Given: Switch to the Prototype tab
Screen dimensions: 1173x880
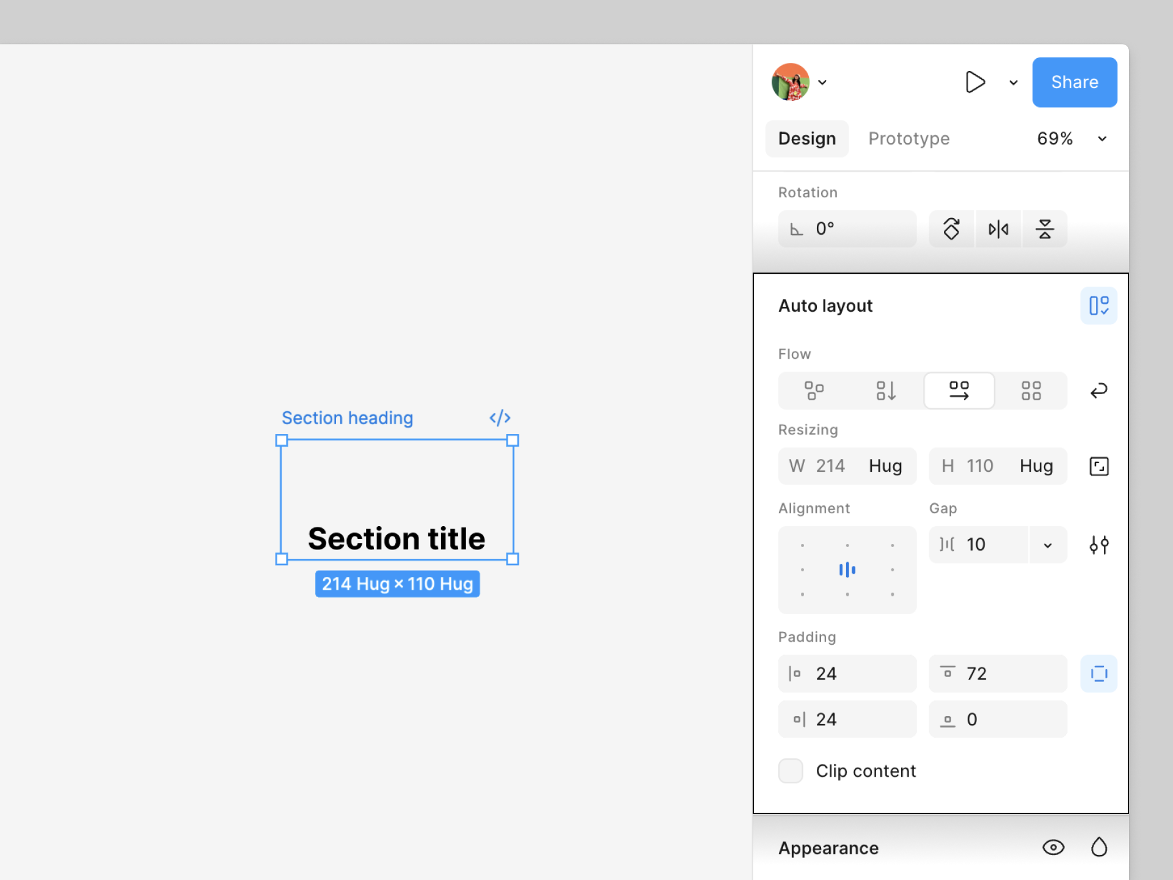Looking at the screenshot, I should click(908, 139).
